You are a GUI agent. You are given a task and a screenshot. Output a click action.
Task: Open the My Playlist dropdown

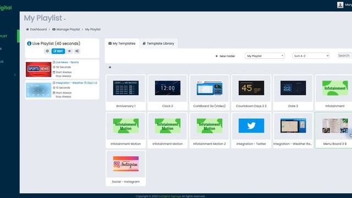click(x=265, y=56)
